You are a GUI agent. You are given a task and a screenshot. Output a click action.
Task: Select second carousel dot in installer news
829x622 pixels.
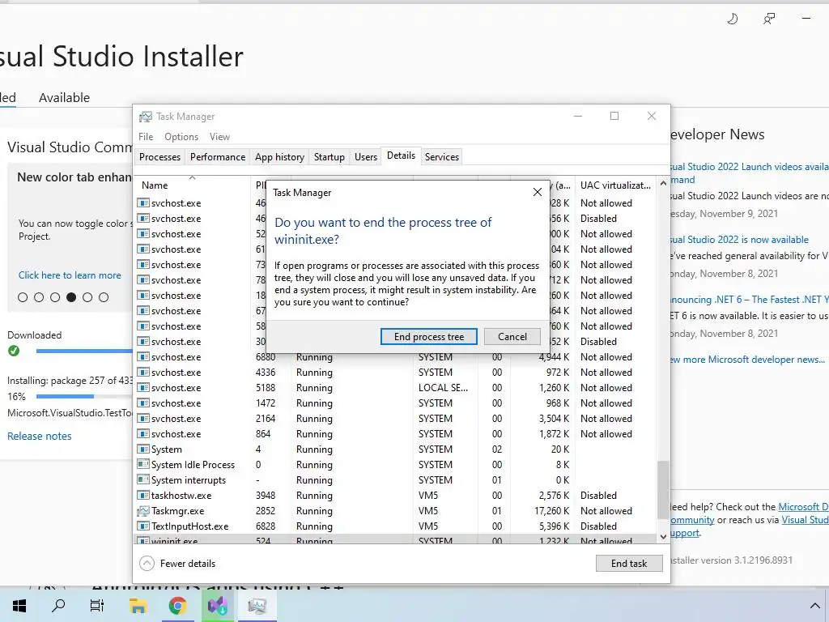click(x=39, y=297)
